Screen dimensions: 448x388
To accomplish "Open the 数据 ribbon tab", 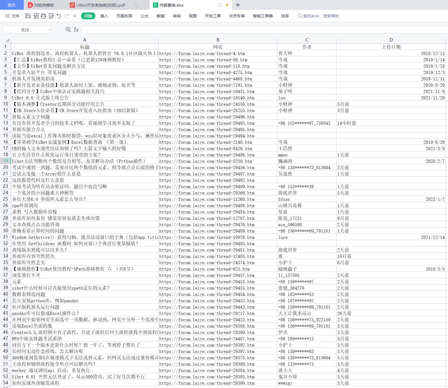I will [x=161, y=16].
